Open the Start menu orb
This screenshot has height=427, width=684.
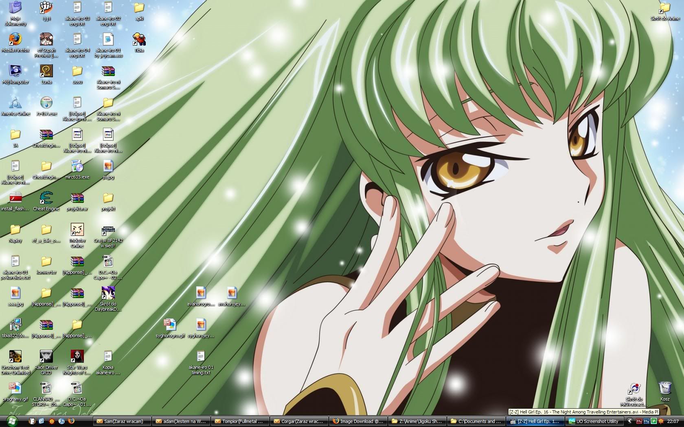coord(11,421)
